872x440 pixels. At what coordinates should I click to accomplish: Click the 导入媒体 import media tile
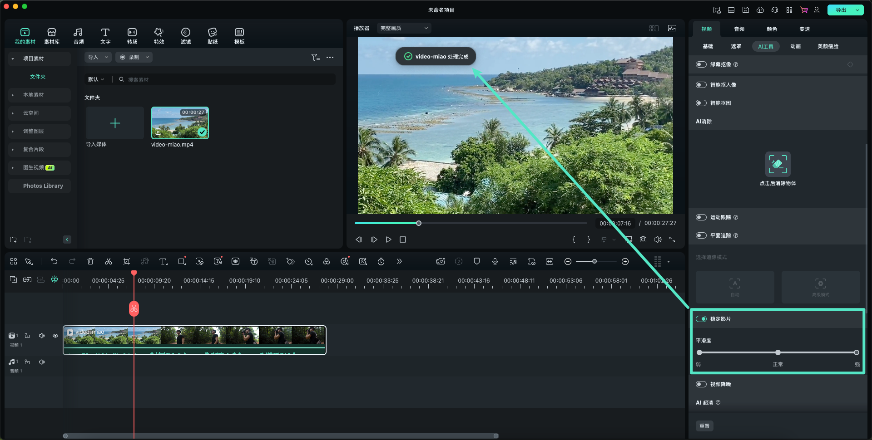click(114, 123)
